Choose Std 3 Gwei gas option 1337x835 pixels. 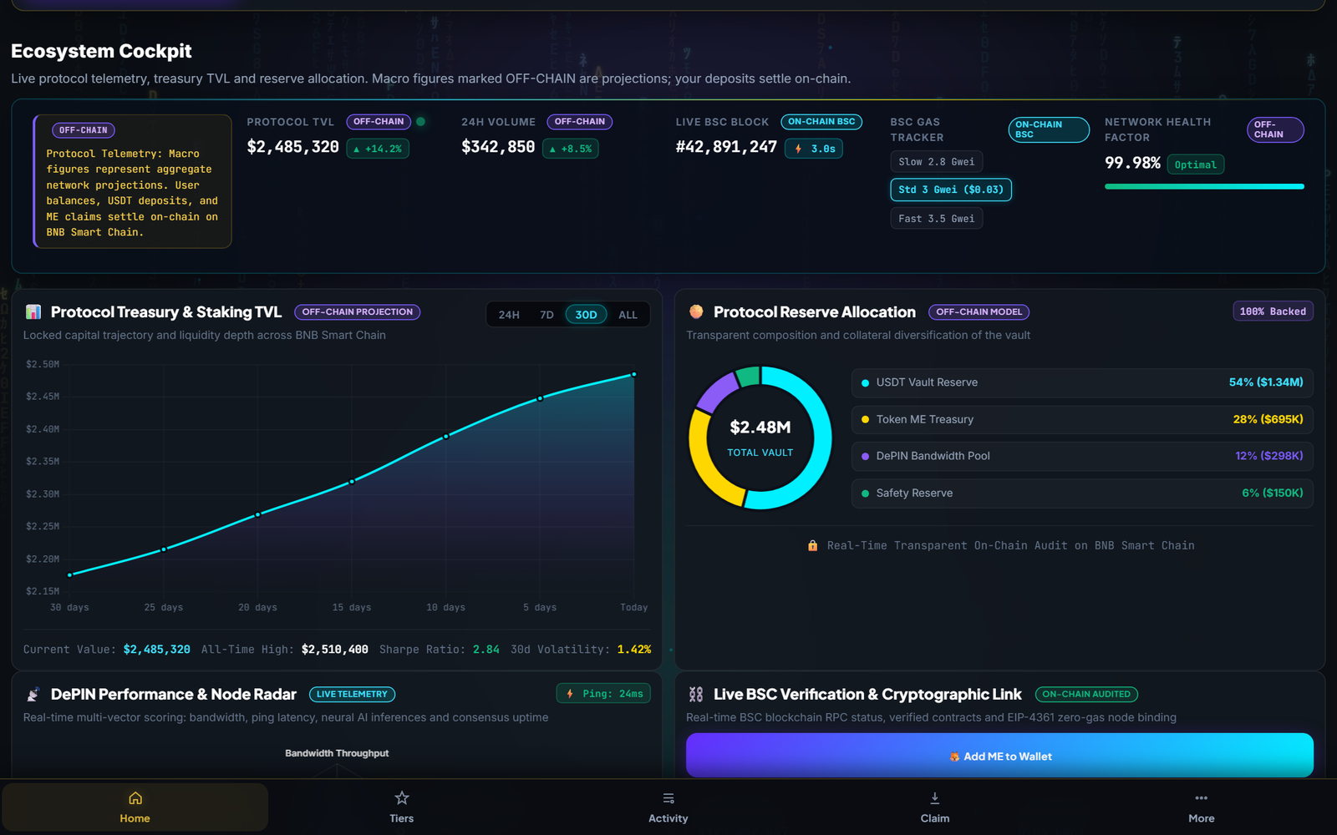pos(951,190)
